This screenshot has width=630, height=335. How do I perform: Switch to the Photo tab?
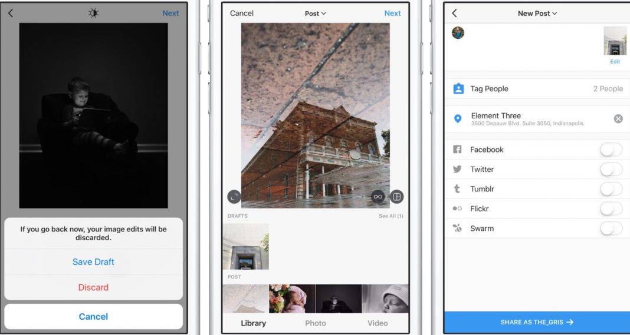click(x=316, y=323)
